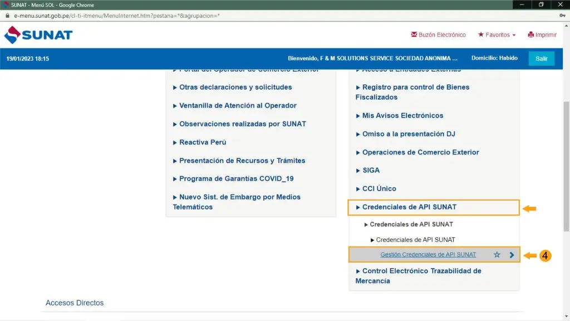Click the scrollbar up arrow
570x321 pixels.
point(566,26)
